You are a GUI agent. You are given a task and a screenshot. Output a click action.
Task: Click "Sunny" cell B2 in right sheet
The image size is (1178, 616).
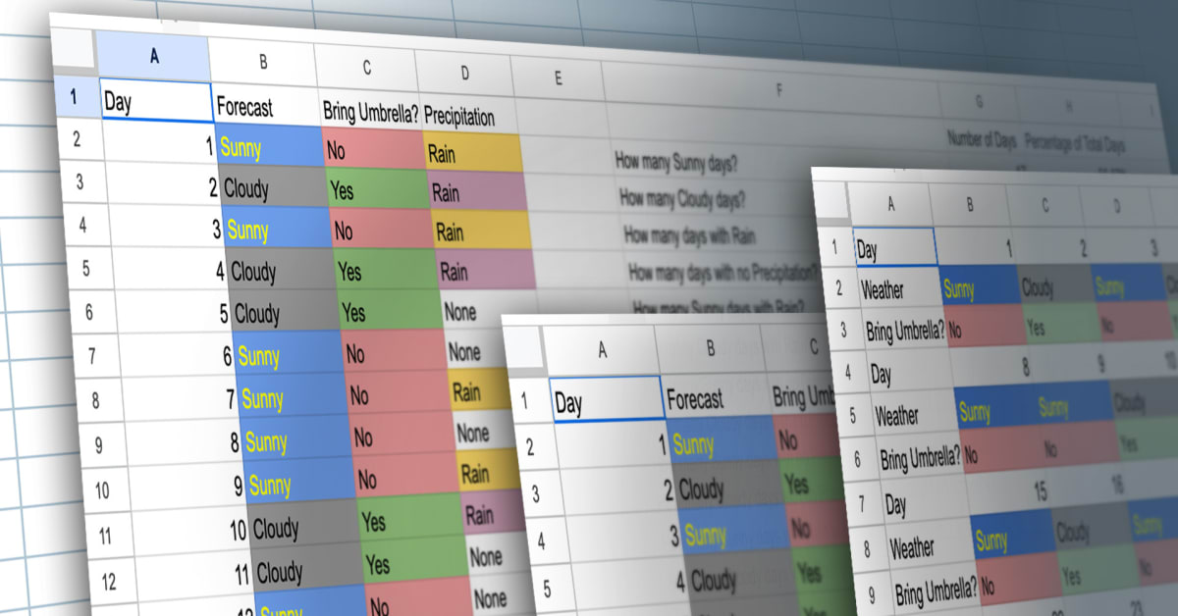coord(978,287)
